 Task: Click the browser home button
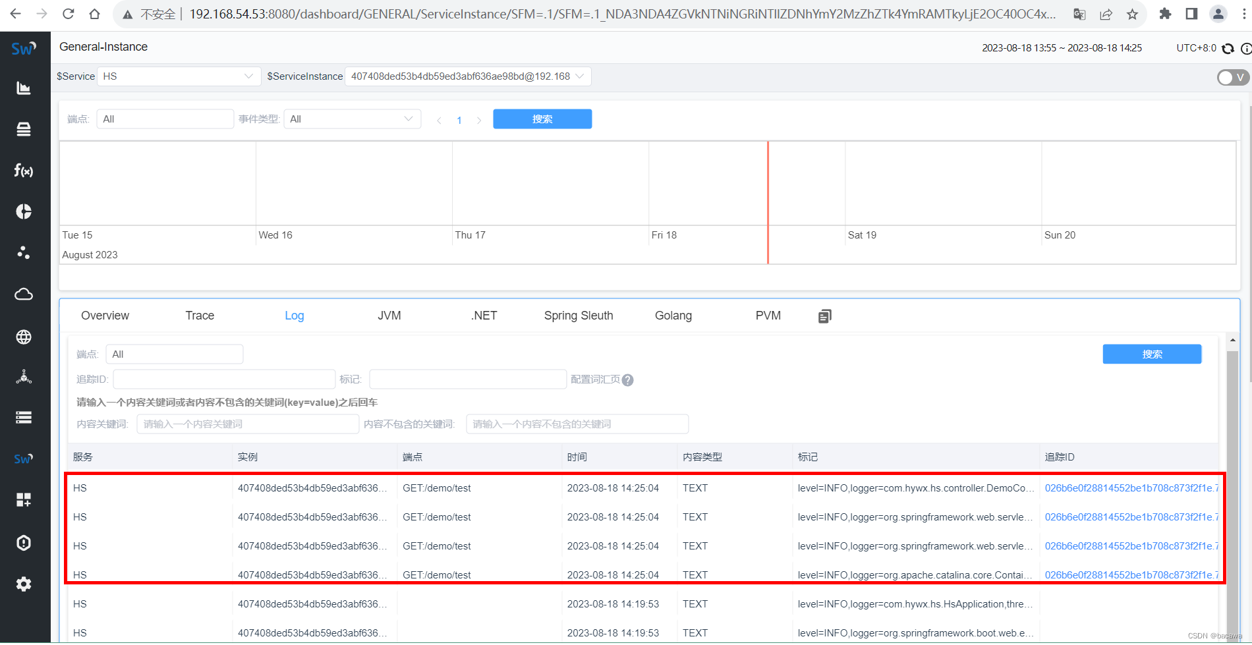pyautogui.click(x=95, y=14)
